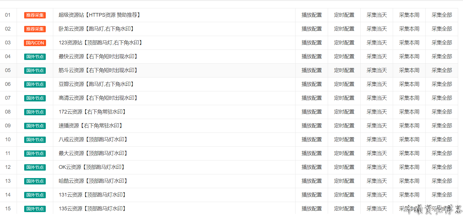Screen dimensions: 463x219
Task: Click the 推荐采集 badge in row 02
Action: point(35,29)
